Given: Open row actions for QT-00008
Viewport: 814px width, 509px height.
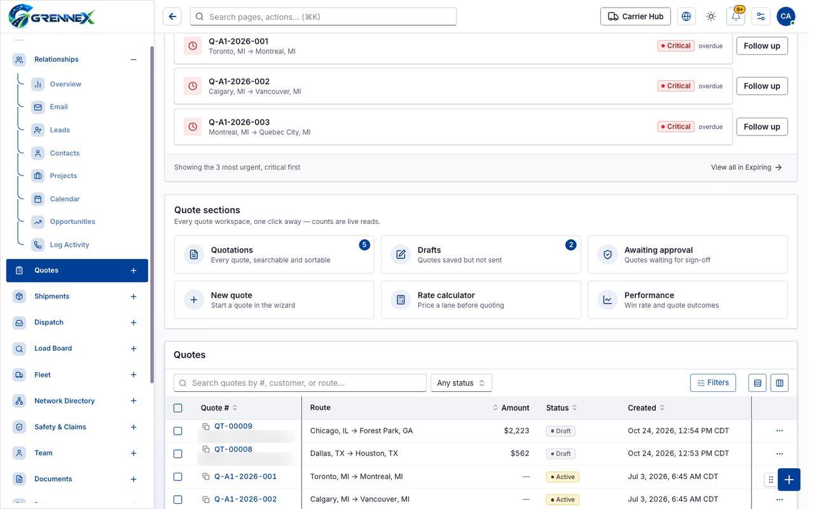Looking at the screenshot, I should point(780,454).
